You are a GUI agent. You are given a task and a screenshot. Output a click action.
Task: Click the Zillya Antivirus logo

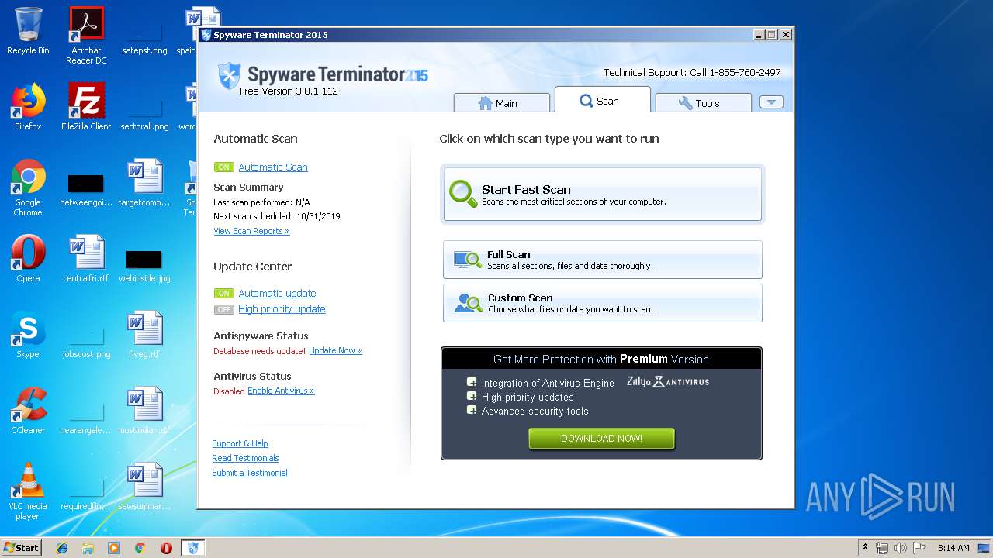[x=668, y=381]
